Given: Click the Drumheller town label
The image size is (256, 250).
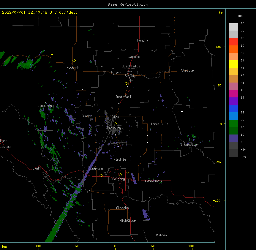Looking at the screenshot, I should (x=189, y=145).
